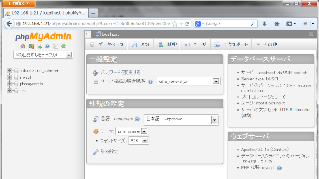Click the change password icon
319x179 pixels.
pos(96,73)
